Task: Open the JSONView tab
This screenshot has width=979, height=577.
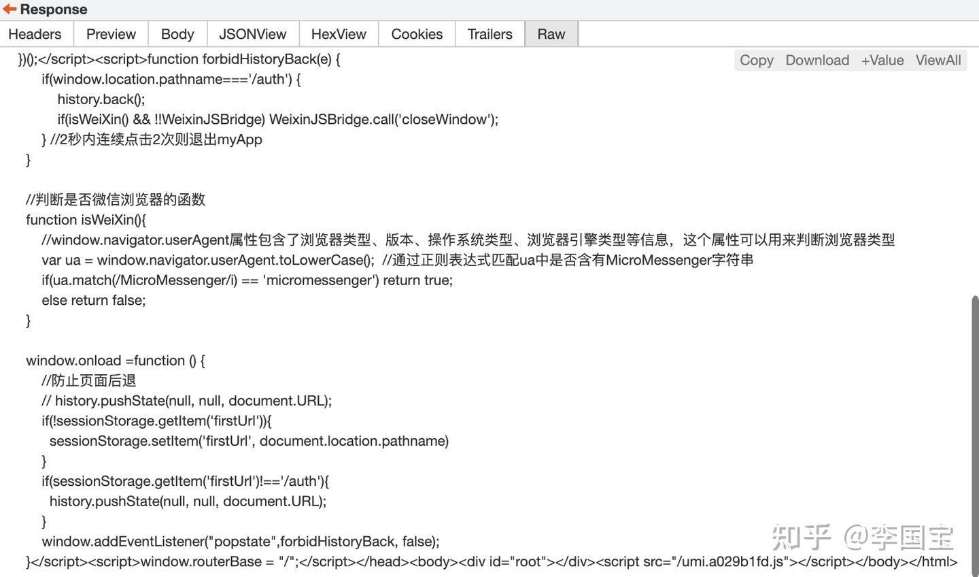Action: (x=253, y=34)
